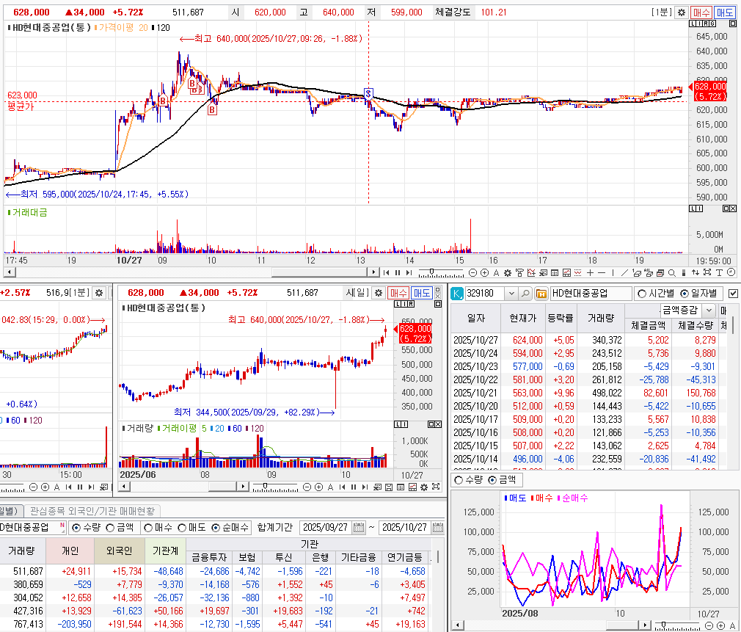Click 거래량 column header in daily table
Viewport: 741px width, 632px height.
tap(600, 319)
